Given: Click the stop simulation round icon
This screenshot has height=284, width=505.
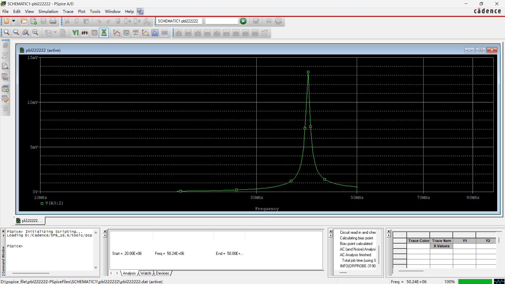Looking at the screenshot, I should click(278, 21).
